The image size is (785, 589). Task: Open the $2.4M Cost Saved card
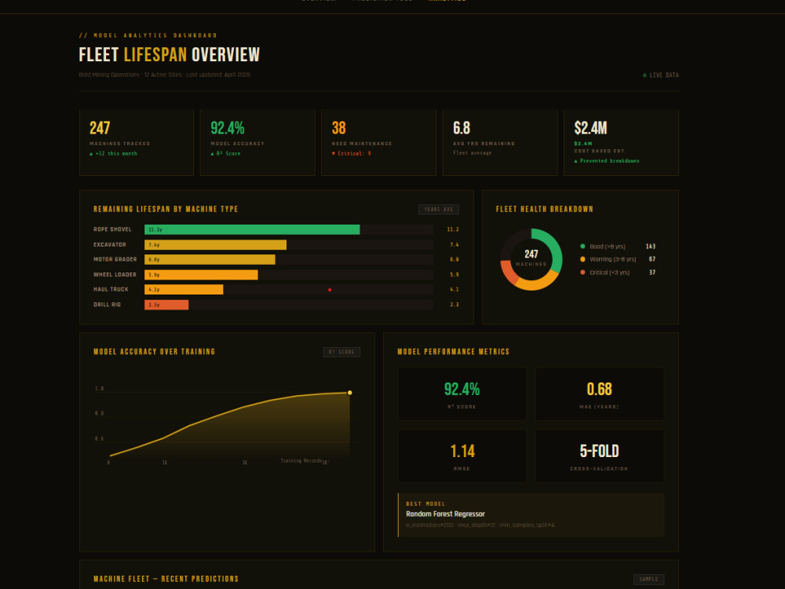click(x=621, y=142)
